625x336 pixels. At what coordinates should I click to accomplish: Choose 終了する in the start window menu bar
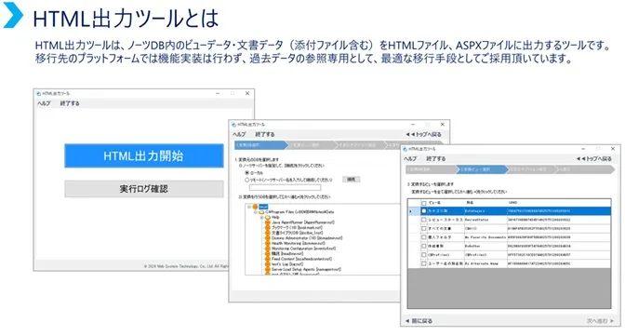pos(70,103)
